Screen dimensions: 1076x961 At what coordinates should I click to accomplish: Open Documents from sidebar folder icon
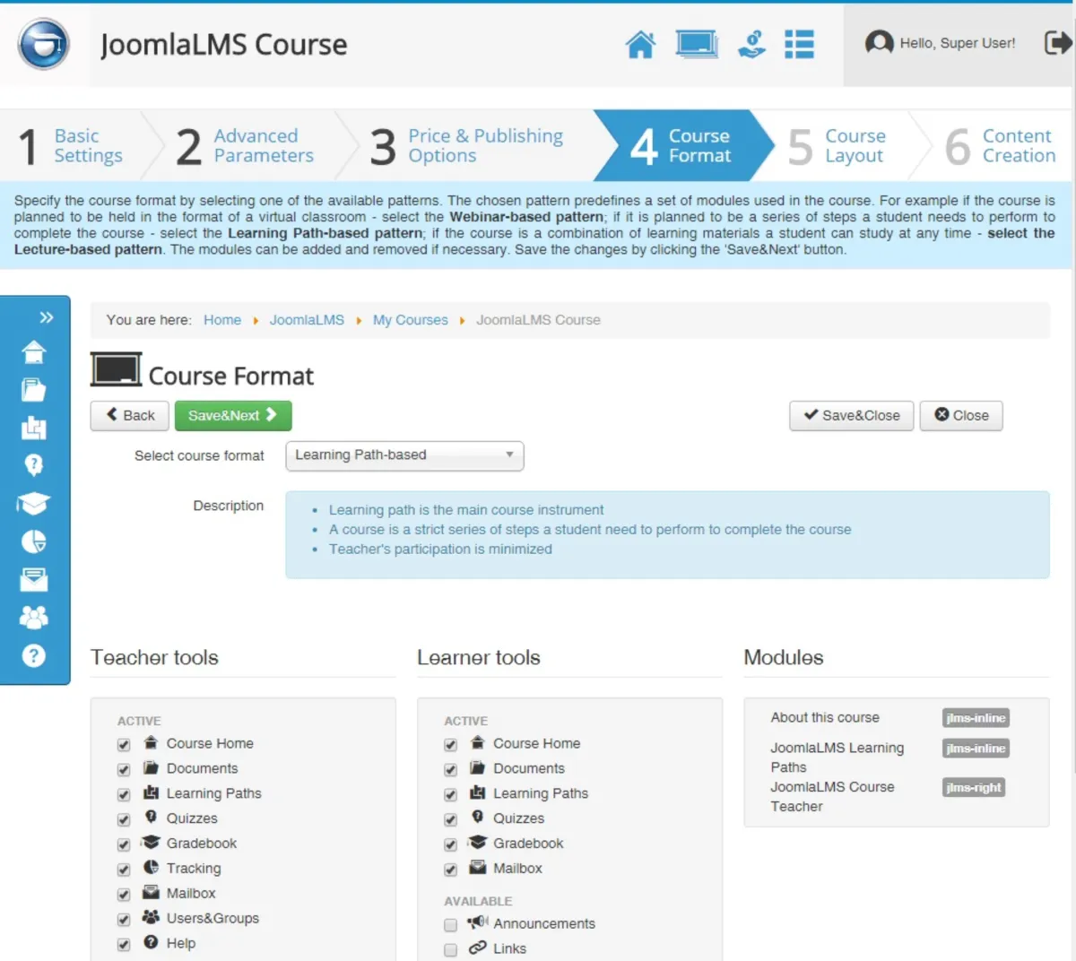[x=34, y=390]
